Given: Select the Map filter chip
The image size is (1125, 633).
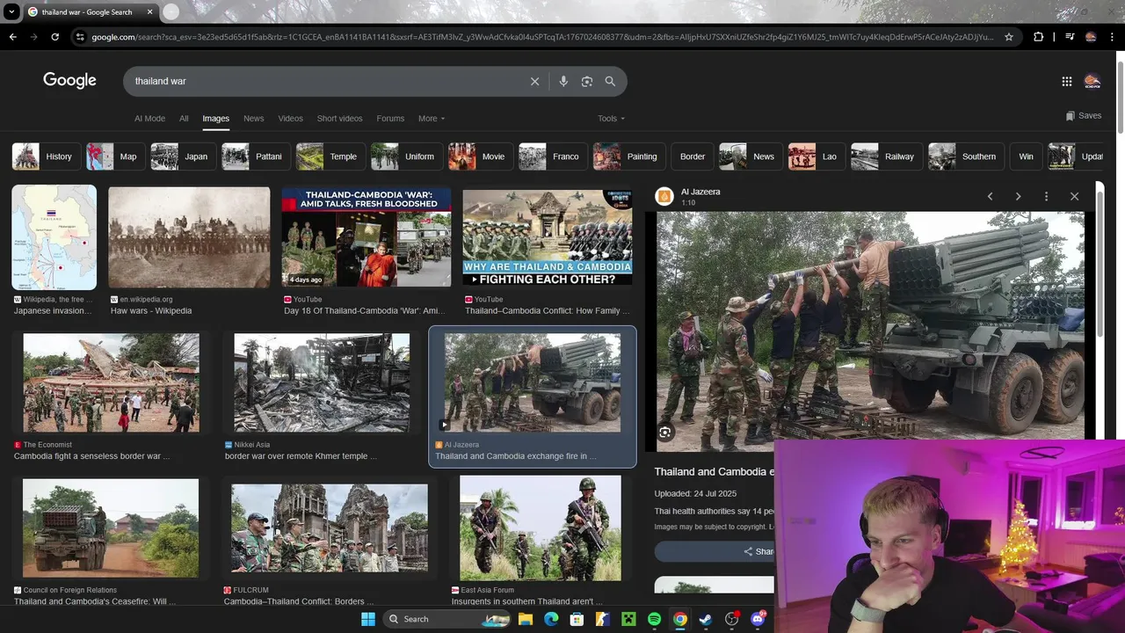Looking at the screenshot, I should 114,156.
